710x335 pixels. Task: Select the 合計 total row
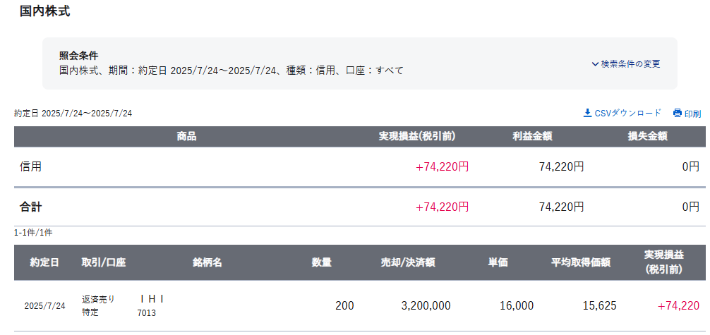[x=359, y=207]
